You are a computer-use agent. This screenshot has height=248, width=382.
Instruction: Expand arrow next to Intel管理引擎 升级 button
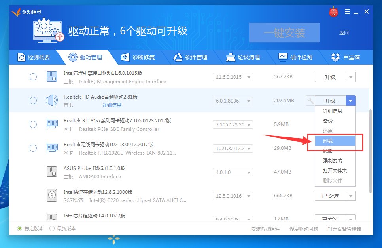point(351,77)
